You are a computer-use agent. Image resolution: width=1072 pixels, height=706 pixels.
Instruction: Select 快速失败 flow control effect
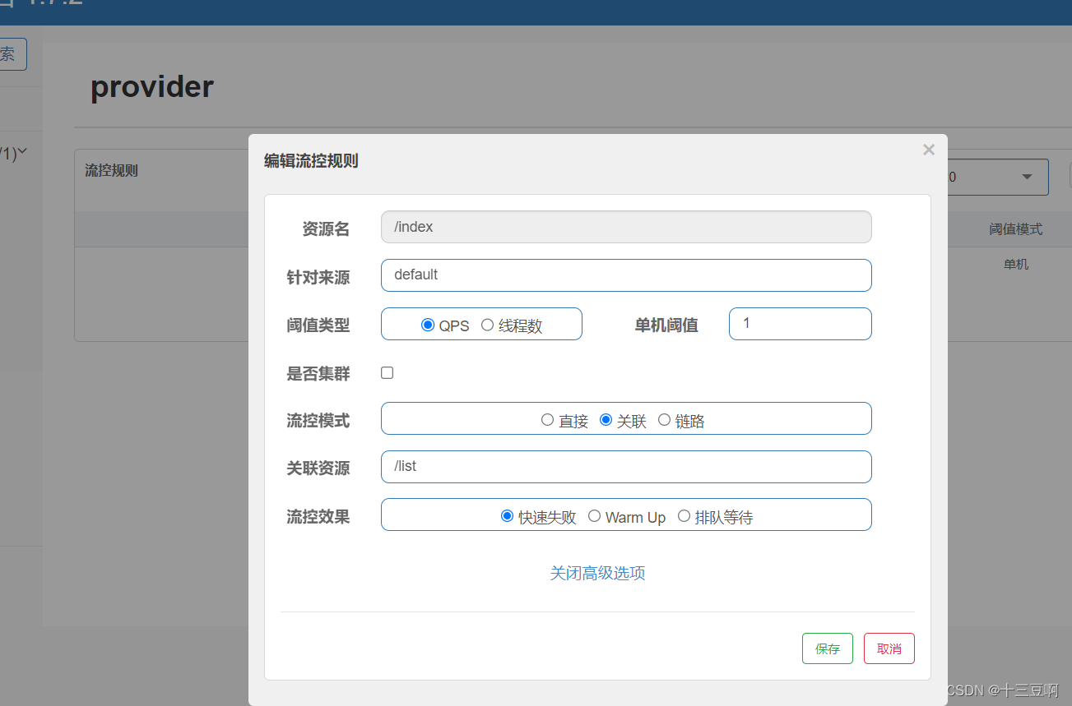508,516
